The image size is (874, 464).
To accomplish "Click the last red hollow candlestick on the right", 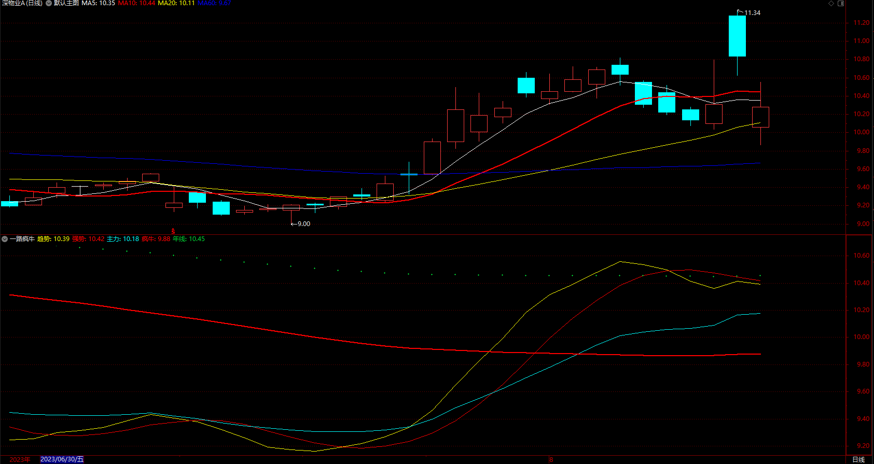I will coord(760,117).
